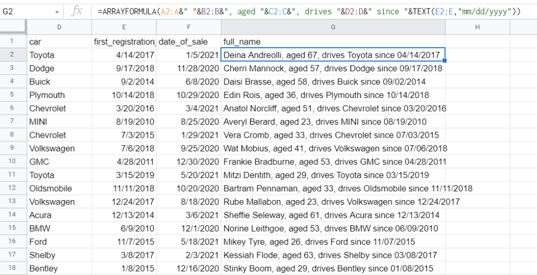Select the Wat Mobius full_name cell
Screen dimensions: 537x275
[333, 148]
